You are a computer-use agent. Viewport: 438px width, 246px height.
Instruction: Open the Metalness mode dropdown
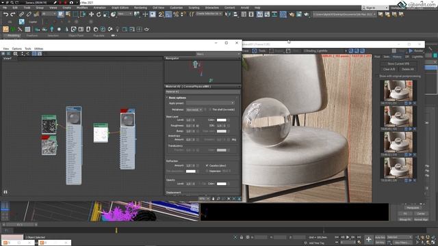tap(194, 109)
